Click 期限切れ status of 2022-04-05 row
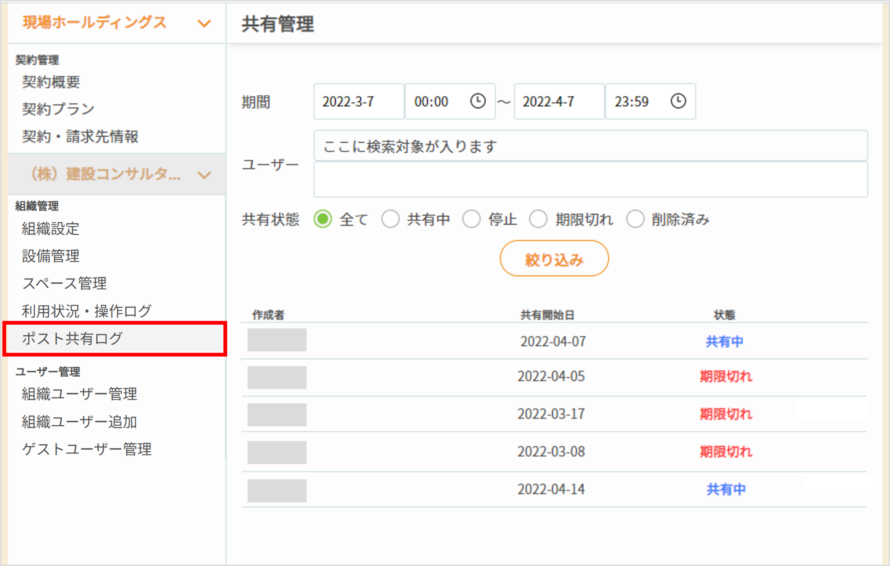This screenshot has height=566, width=890. coord(726,376)
